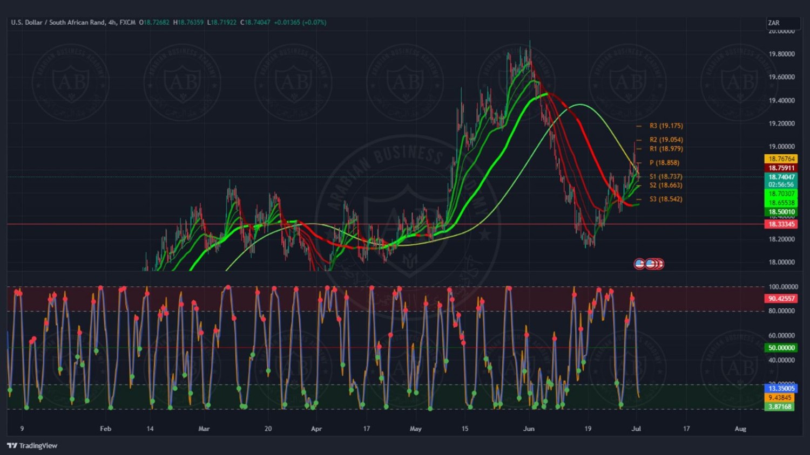This screenshot has width=810, height=455.
Task: Open the leftmost US flag economic event
Action: (x=639, y=264)
